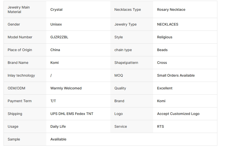Select the Cross shape value
The width and height of the screenshot is (240, 152).
(x=162, y=63)
